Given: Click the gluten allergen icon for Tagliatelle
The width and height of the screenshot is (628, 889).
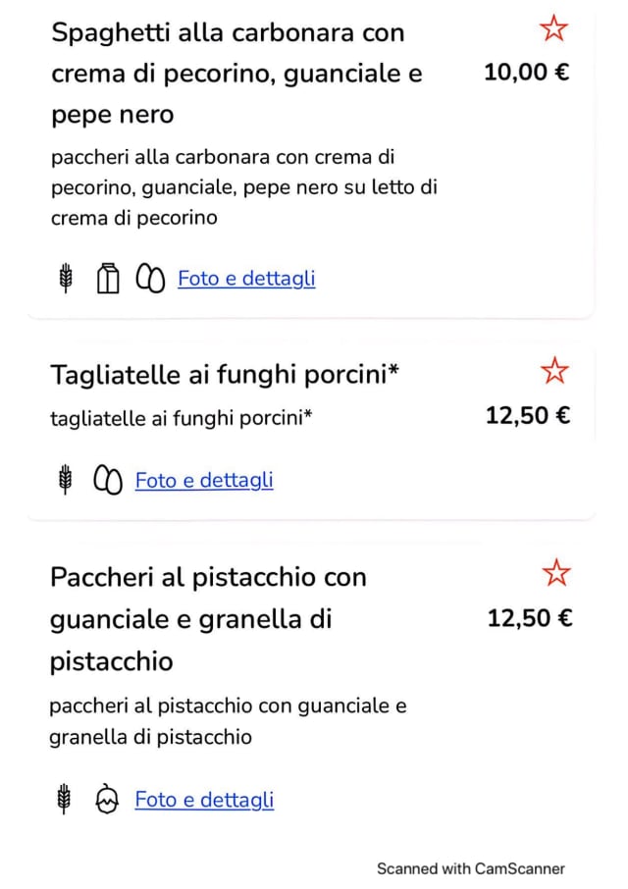Looking at the screenshot, I should tap(66, 480).
